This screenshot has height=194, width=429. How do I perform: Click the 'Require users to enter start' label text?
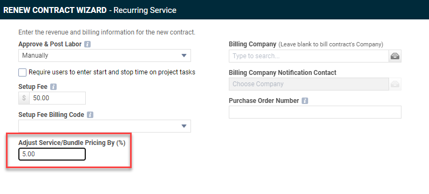point(112,72)
